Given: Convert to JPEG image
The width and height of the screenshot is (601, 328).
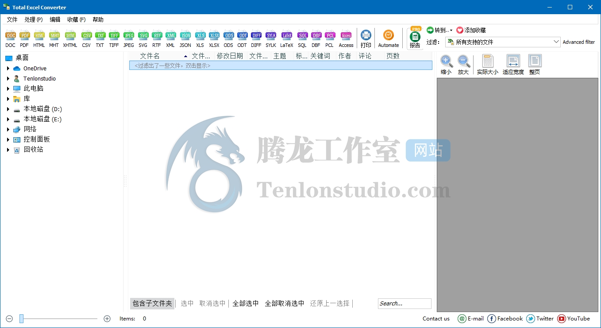Looking at the screenshot, I should pos(129,39).
